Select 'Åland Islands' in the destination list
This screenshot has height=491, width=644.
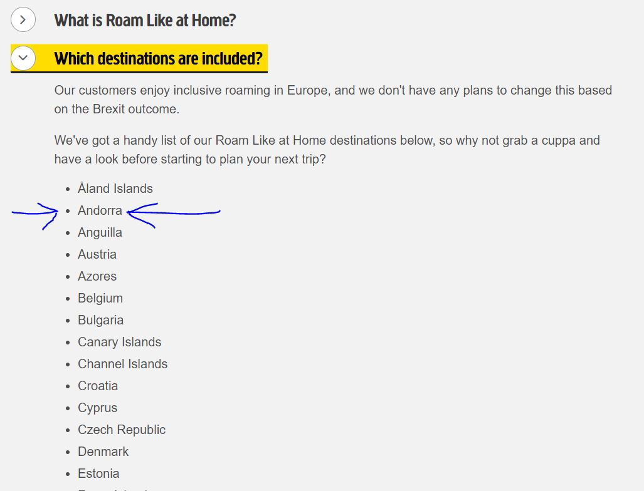[115, 189]
